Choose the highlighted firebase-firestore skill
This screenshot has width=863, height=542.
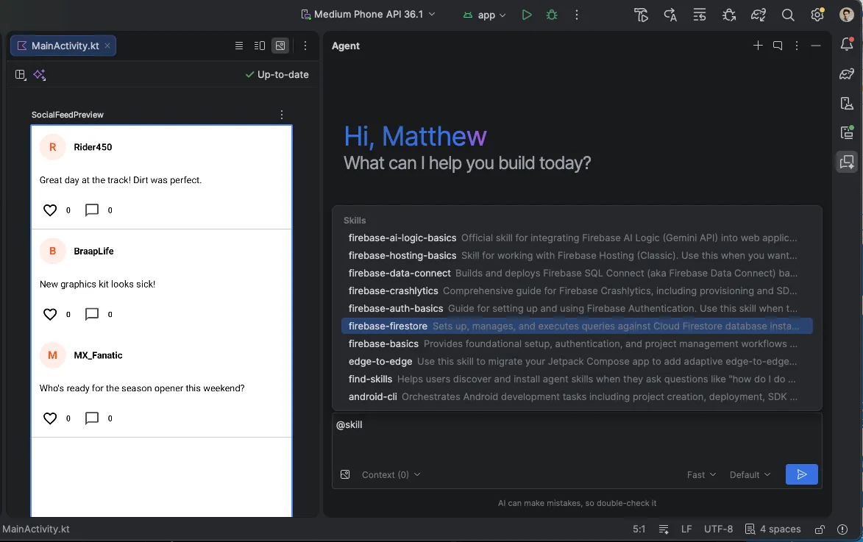[x=577, y=326]
